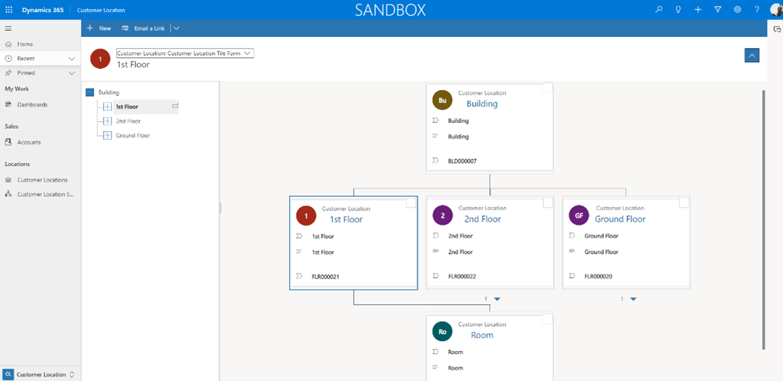Select Ground Floor in the tree
Screen dimensions: 783x381
pos(132,136)
